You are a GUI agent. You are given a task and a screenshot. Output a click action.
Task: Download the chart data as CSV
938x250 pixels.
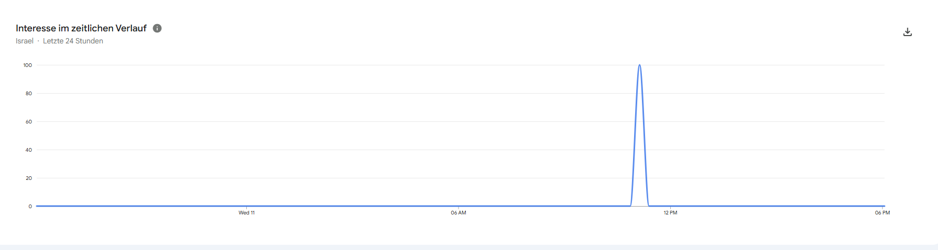tap(908, 32)
